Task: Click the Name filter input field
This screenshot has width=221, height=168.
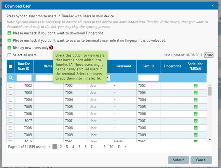Action: pyautogui.click(x=44, y=78)
